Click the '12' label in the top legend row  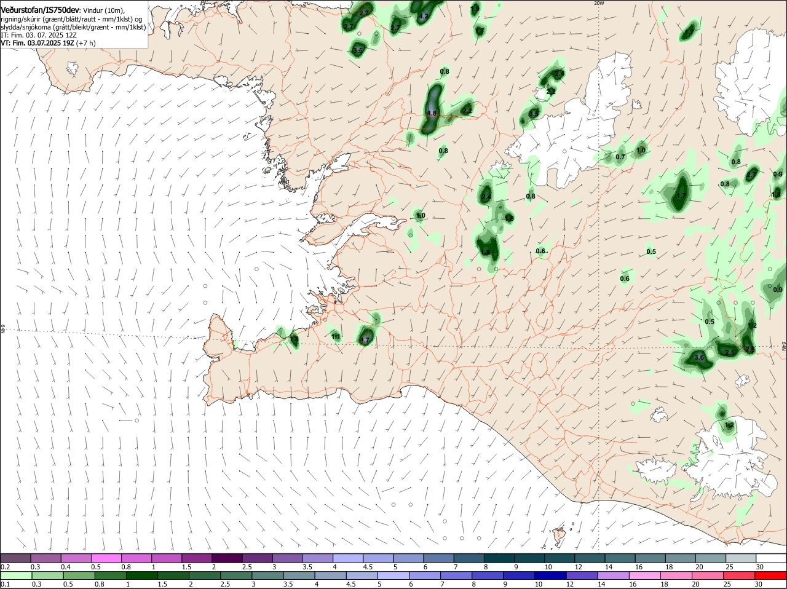(578, 567)
